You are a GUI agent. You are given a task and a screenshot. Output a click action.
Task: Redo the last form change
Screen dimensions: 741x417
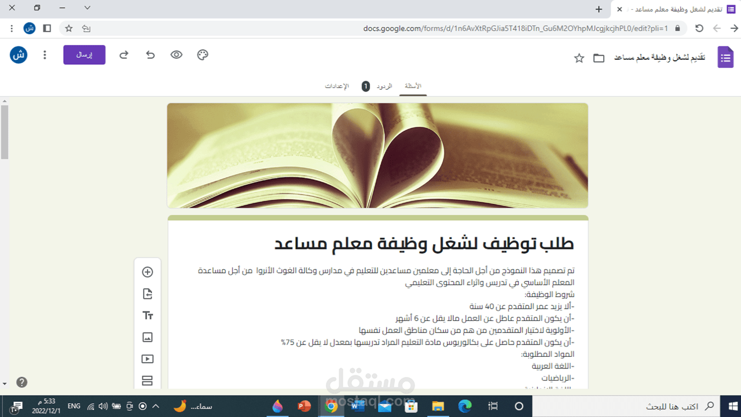click(x=123, y=54)
